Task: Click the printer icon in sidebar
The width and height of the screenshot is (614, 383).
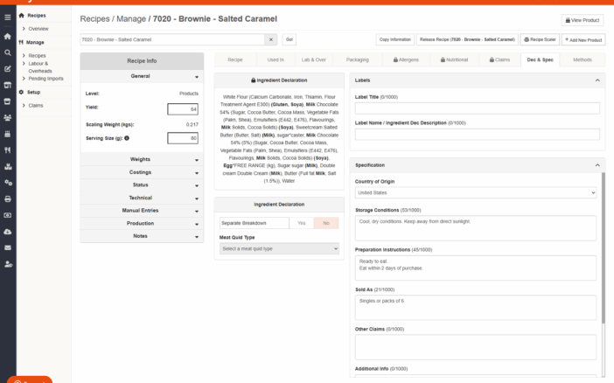Action: click(8, 199)
